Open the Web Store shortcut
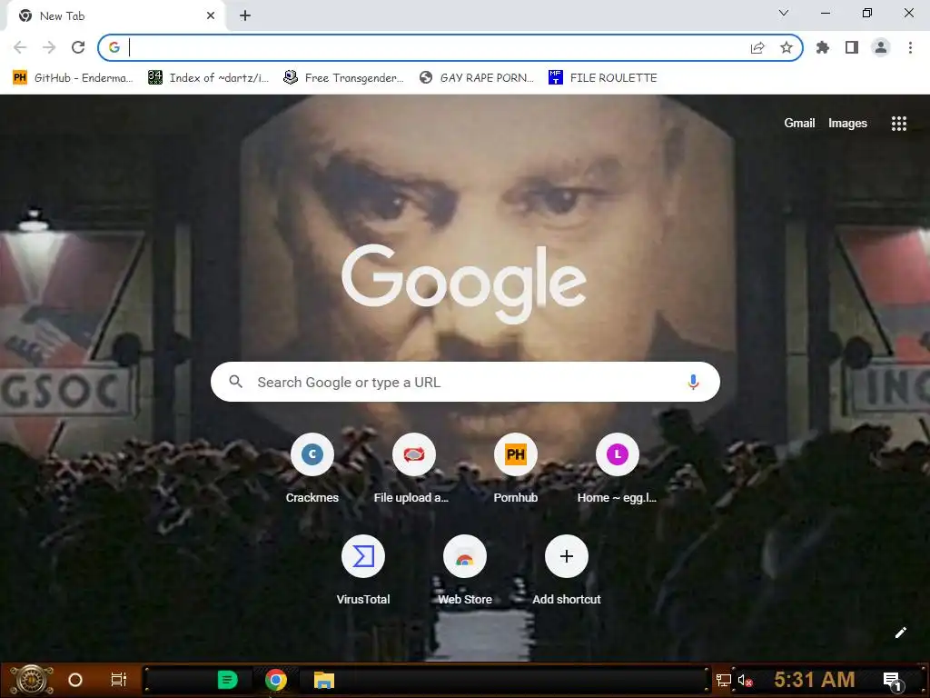The width and height of the screenshot is (930, 698). [464, 571]
